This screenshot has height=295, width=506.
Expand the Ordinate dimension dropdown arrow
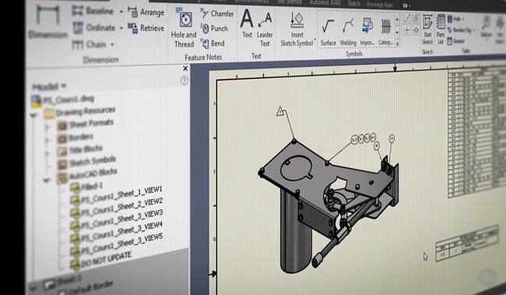(x=121, y=28)
